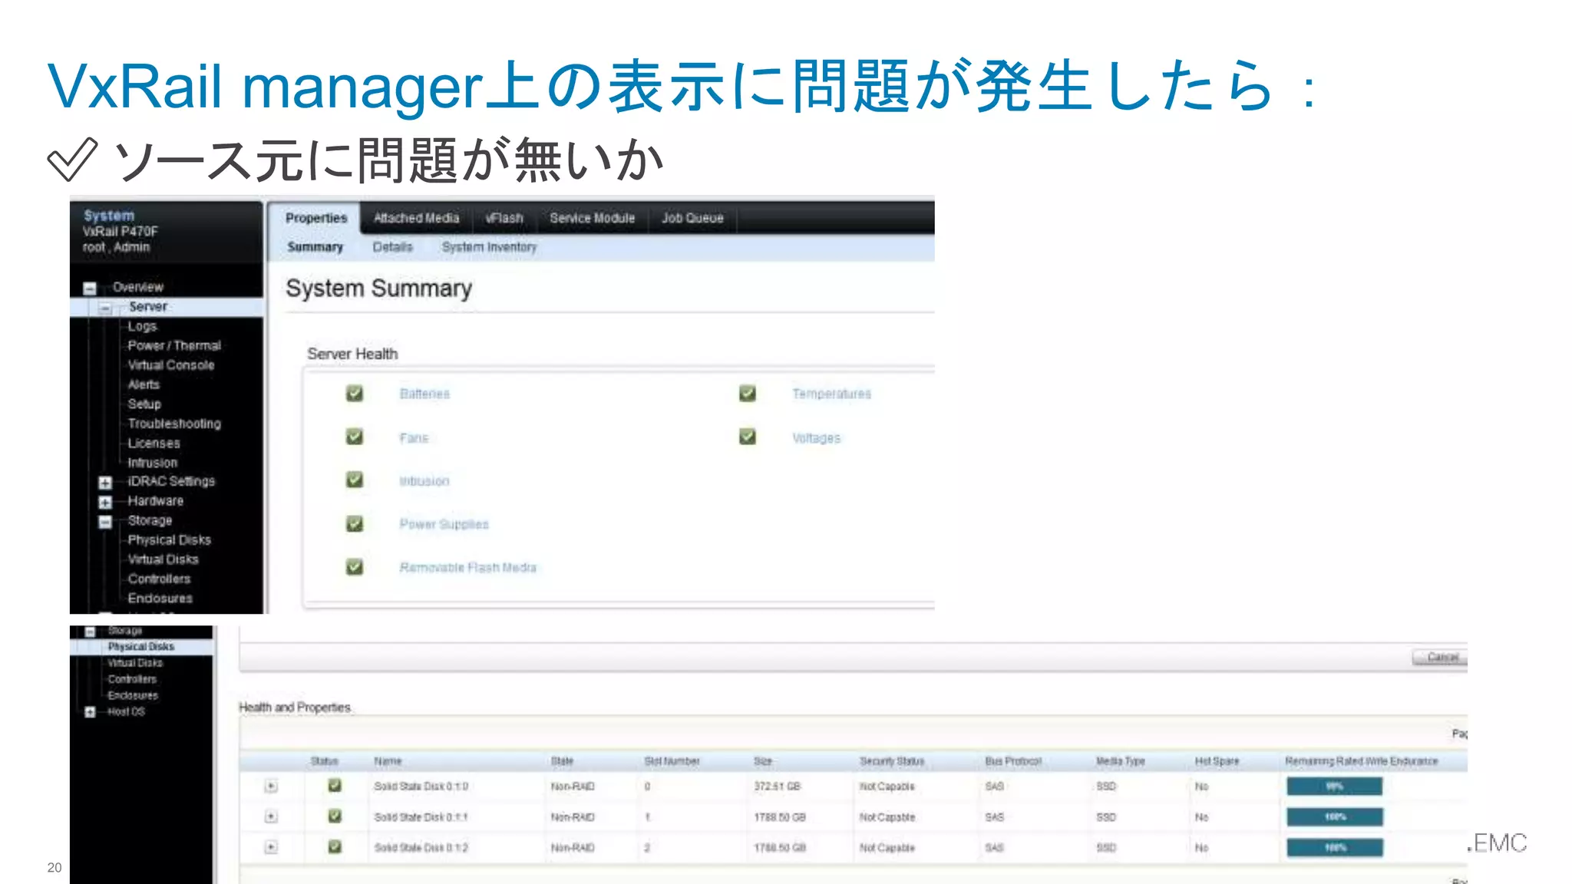Select Physical Disks in lower tree
Viewport: 1572px width, 884px height.
(141, 647)
